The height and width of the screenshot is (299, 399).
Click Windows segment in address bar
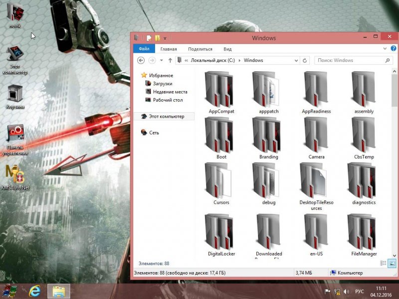[x=253, y=60]
